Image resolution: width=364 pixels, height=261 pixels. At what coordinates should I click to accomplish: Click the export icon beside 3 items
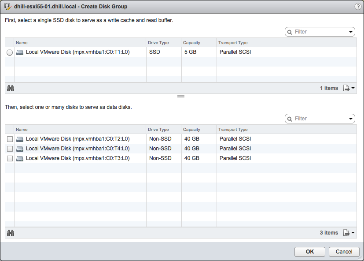(346, 233)
